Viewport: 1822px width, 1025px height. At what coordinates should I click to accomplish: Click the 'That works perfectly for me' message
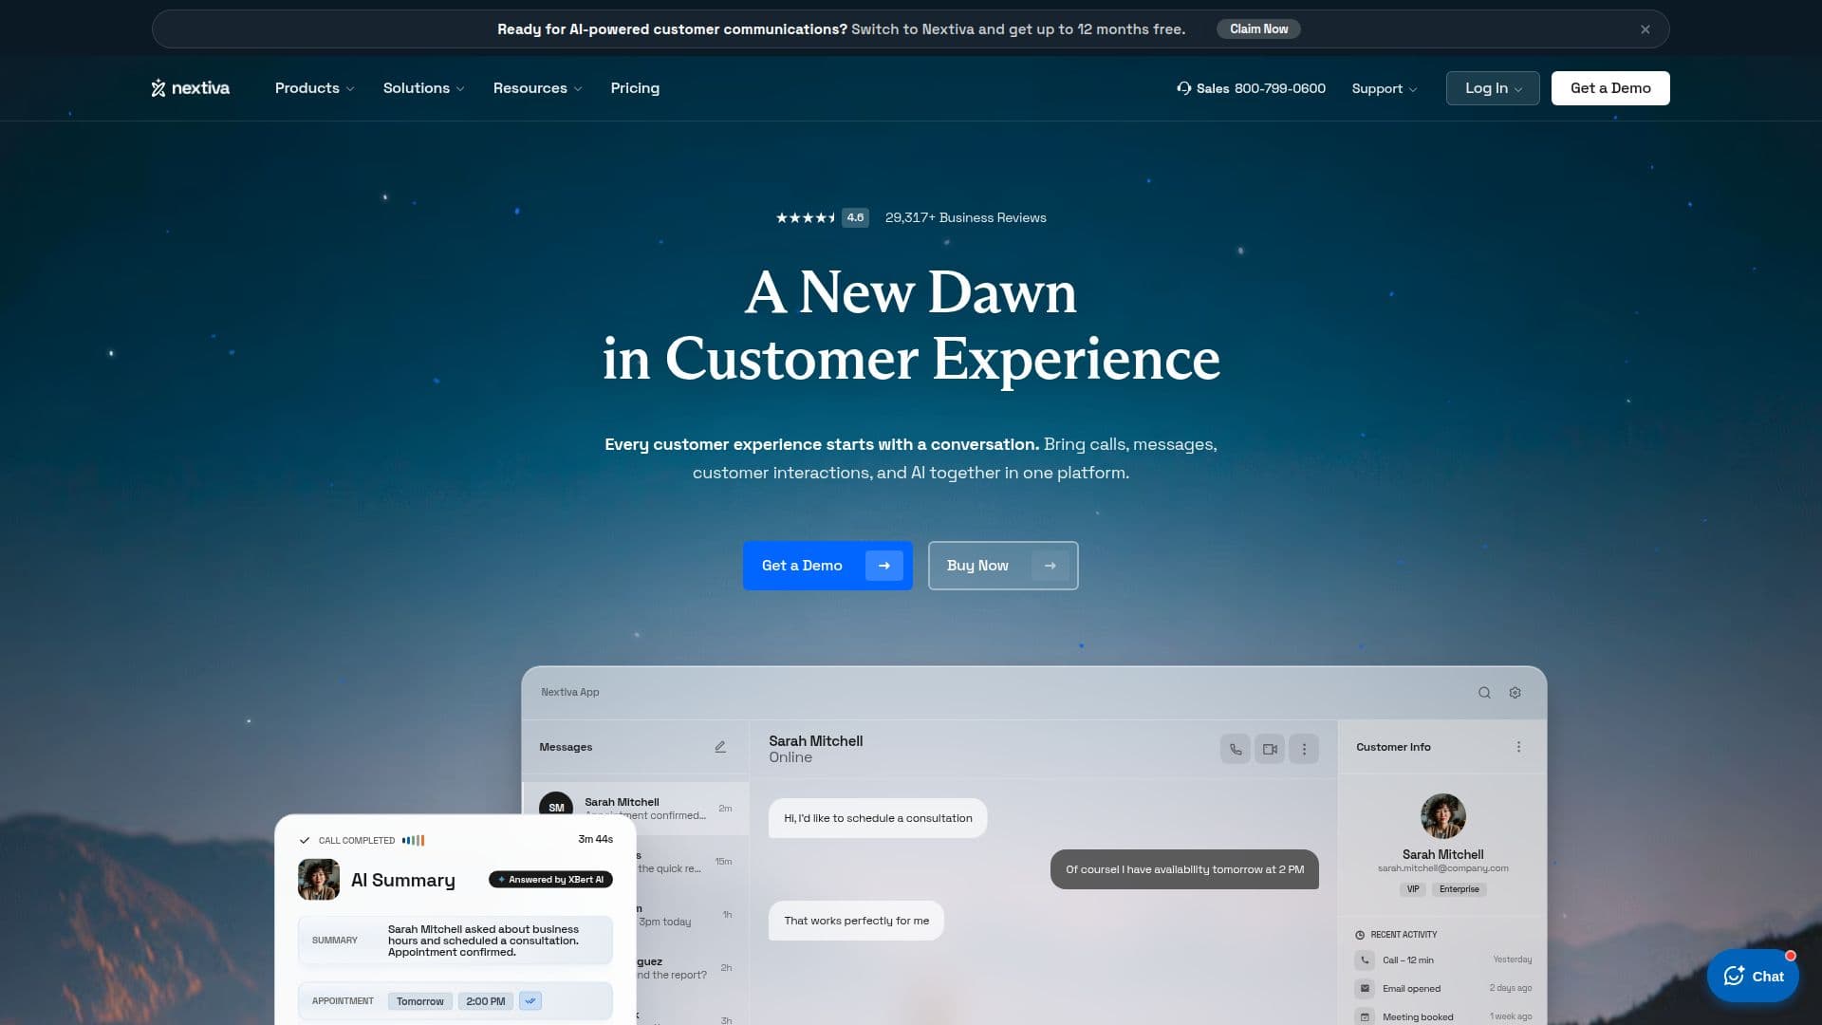click(856, 921)
